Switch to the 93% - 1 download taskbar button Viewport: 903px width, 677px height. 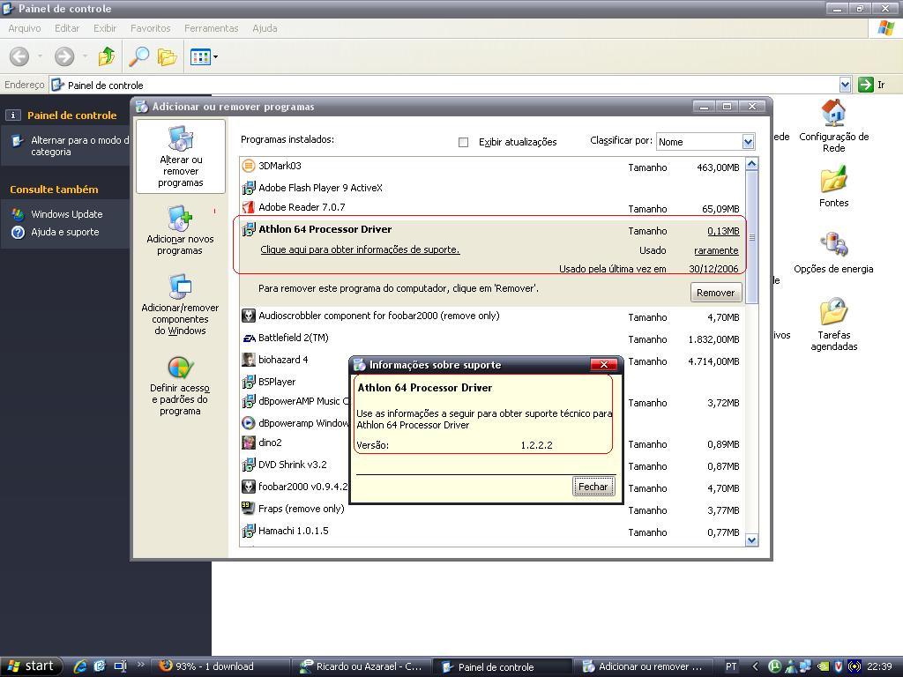tap(221, 666)
